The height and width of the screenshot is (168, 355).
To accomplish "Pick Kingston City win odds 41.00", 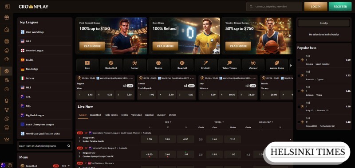I will pyautogui.click(x=149, y=154).
